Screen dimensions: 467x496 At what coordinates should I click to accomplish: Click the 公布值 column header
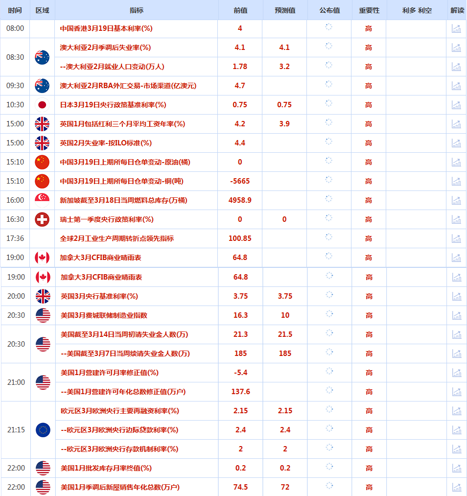click(329, 10)
